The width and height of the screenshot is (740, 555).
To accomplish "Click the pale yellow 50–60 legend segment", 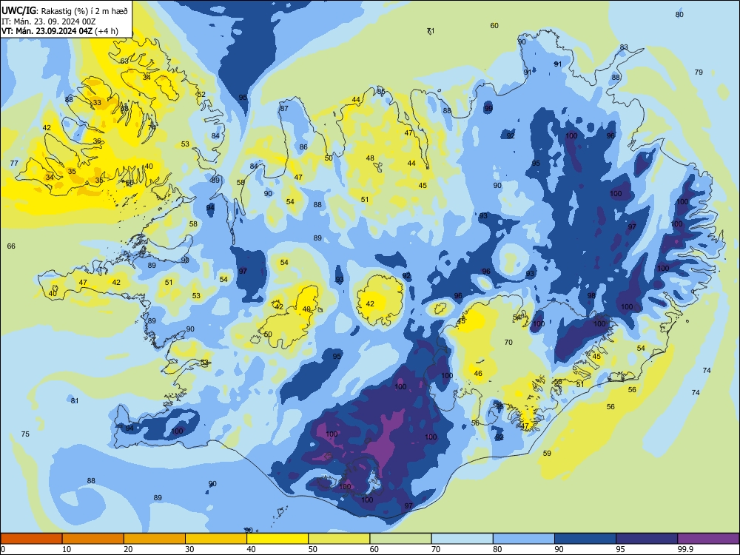I will pyautogui.click(x=339, y=539).
